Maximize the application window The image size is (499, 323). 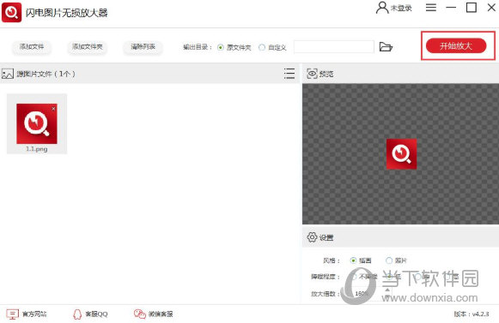[x=472, y=8]
